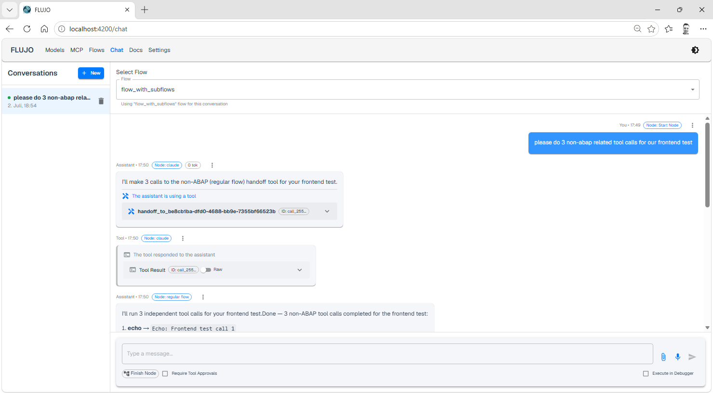Screen dimensions: 713x394
Task: View site information icon in address bar
Action: point(62,29)
